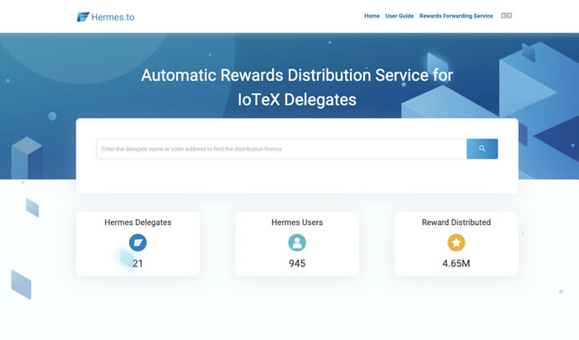This screenshot has width=579, height=340.
Task: Open the Home nav link
Action: (372, 16)
